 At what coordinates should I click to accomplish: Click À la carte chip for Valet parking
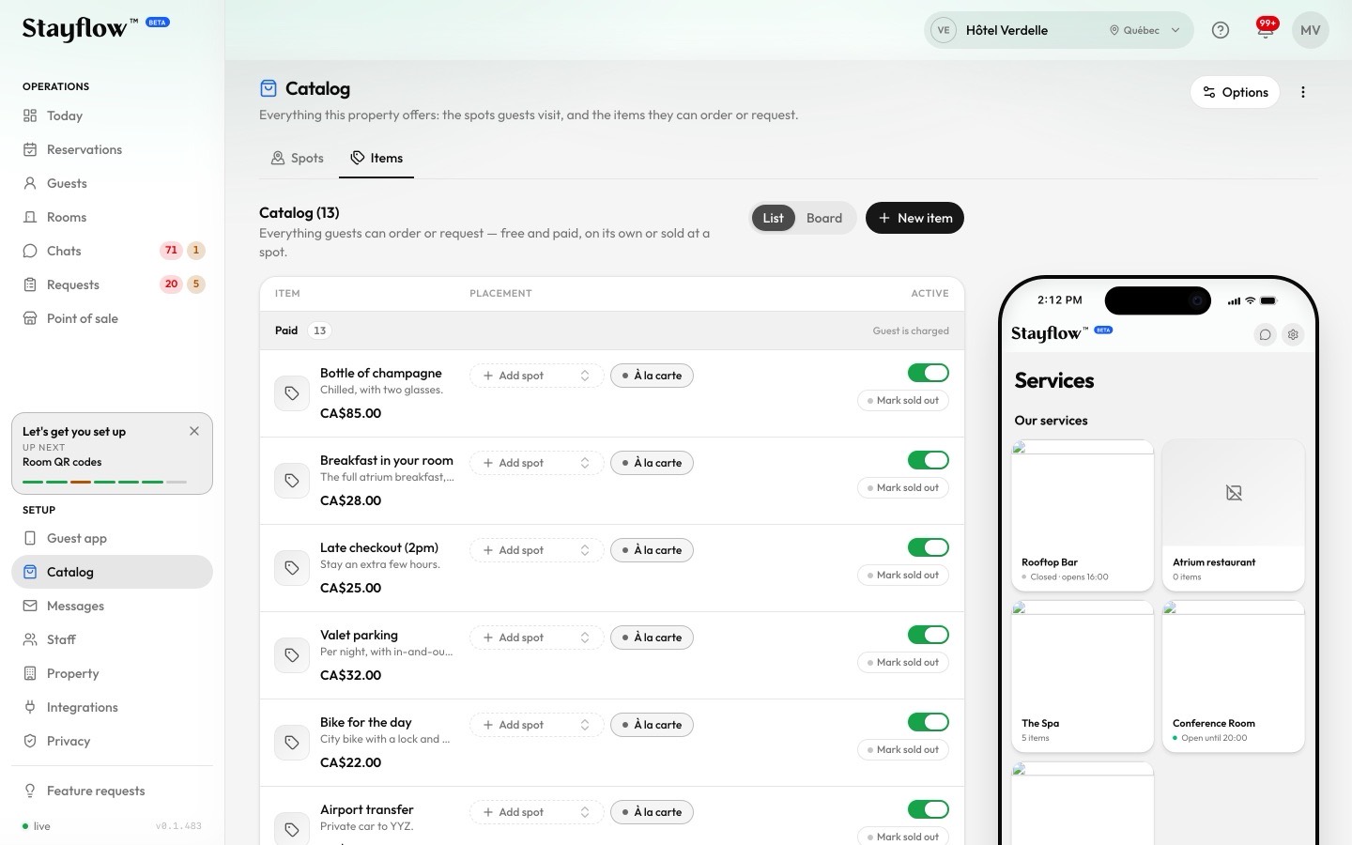tap(652, 638)
